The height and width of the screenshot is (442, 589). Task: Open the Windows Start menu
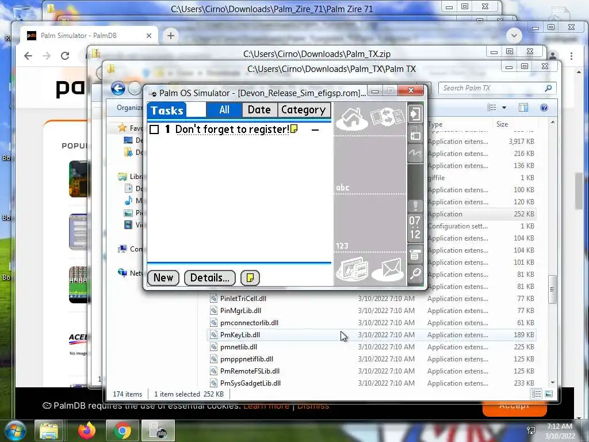click(14, 430)
